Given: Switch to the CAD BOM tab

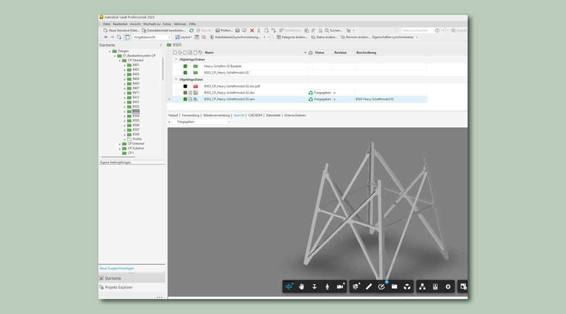Looking at the screenshot, I should [255, 115].
